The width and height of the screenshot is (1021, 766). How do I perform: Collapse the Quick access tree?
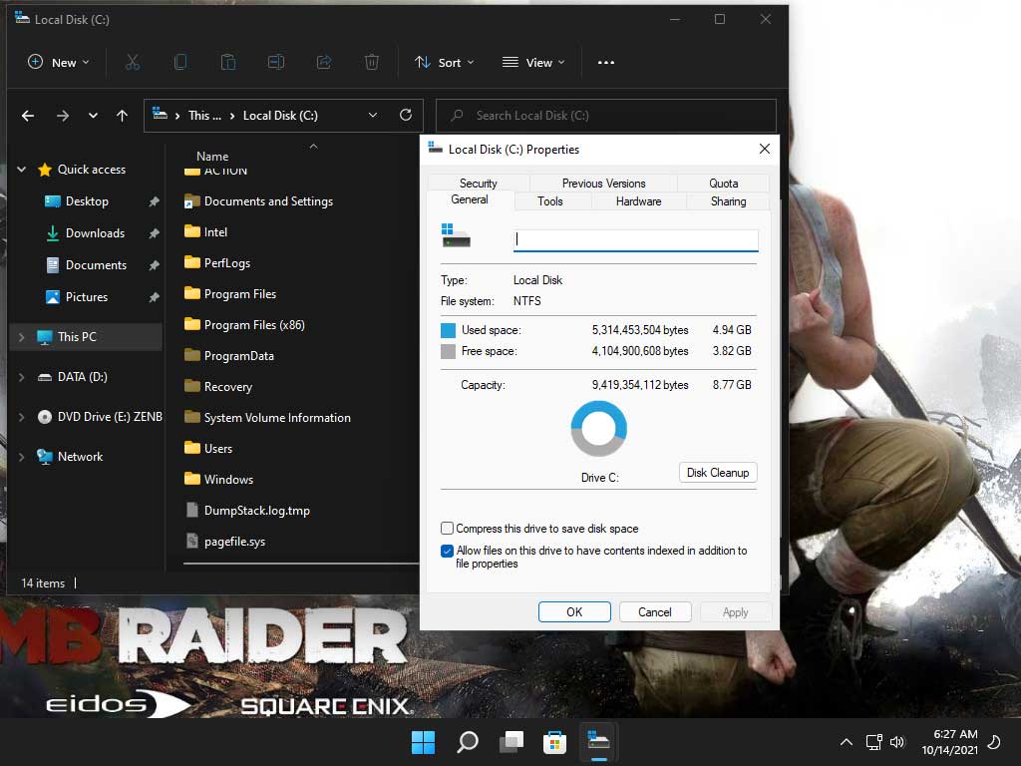click(22, 170)
